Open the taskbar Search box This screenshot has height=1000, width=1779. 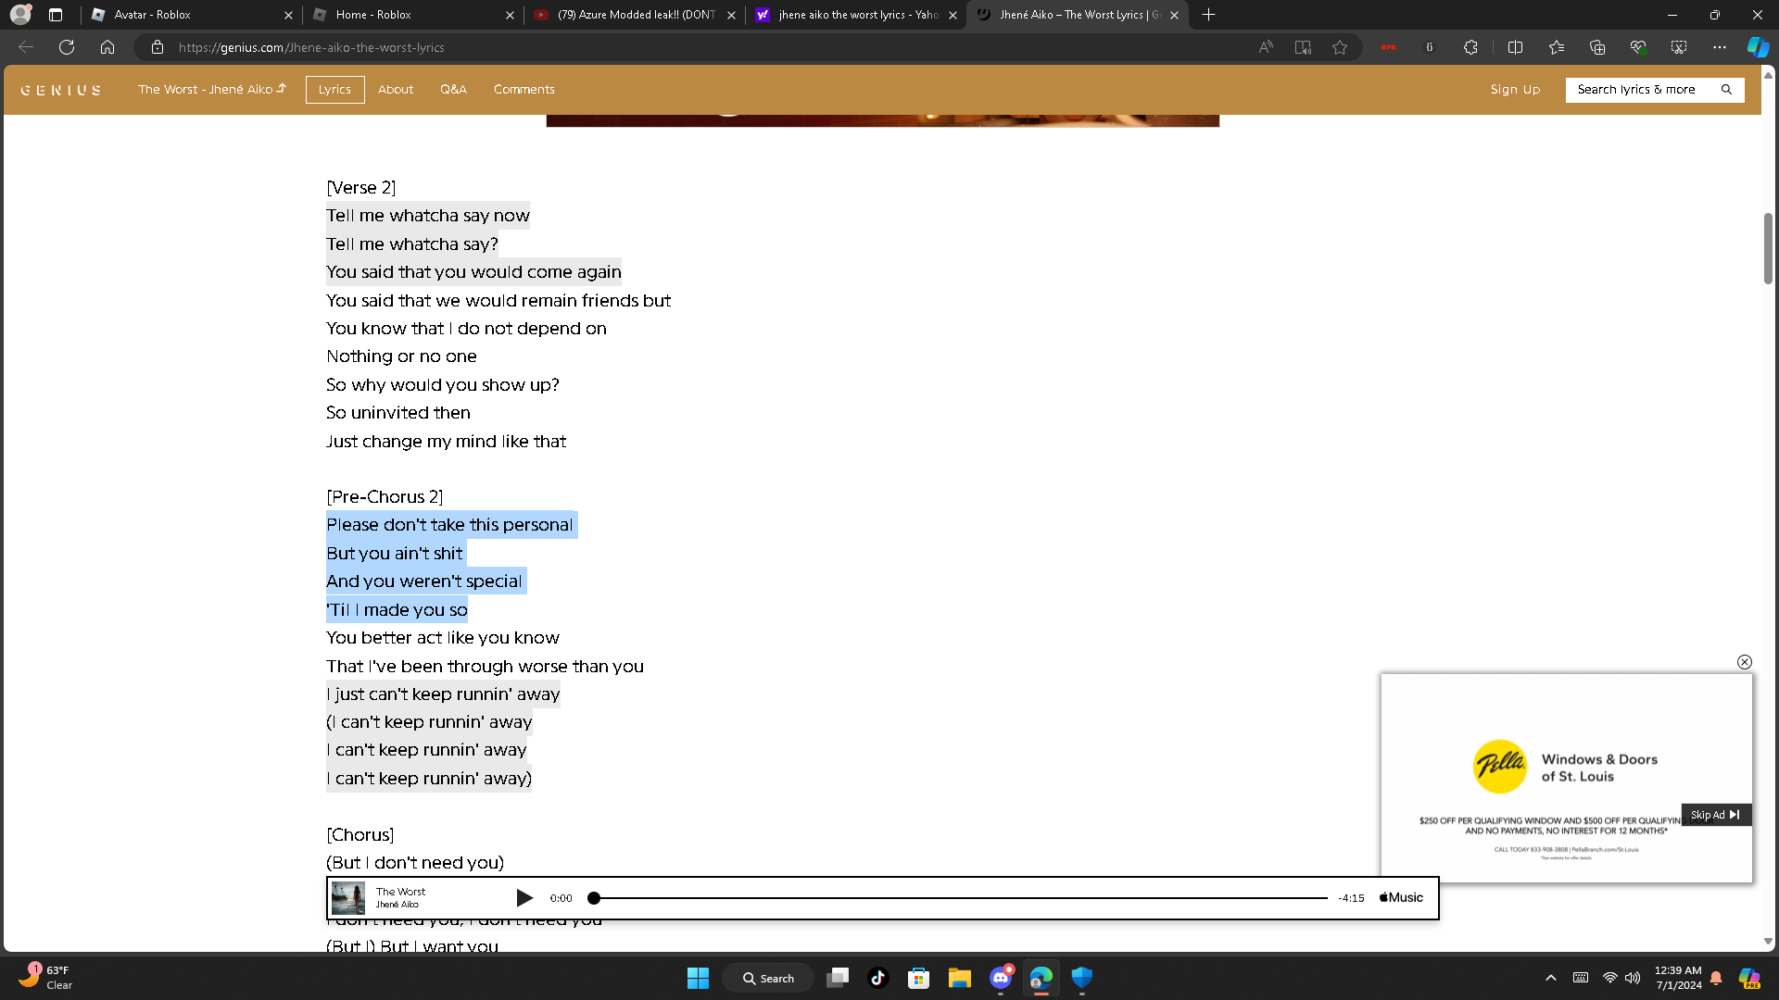tap(769, 978)
